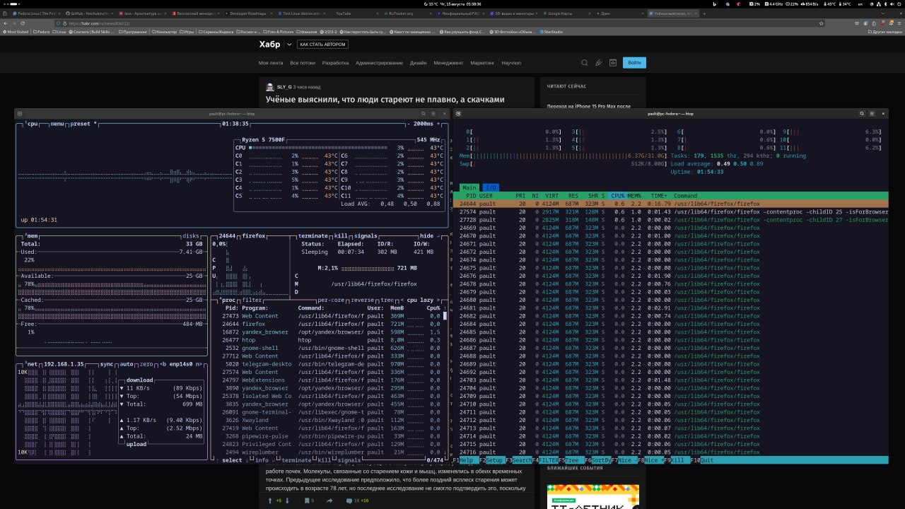Switch btop sort column with left arrow before cpu lazy
Screen dimensions: 905x509
(404, 300)
